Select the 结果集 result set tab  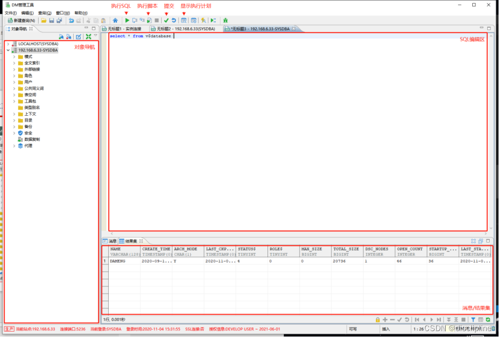pos(129,241)
